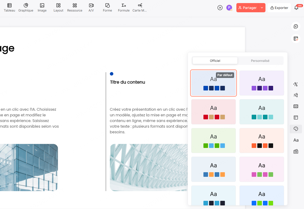Open the Ressource library
The width and height of the screenshot is (304, 209).
point(75,7)
